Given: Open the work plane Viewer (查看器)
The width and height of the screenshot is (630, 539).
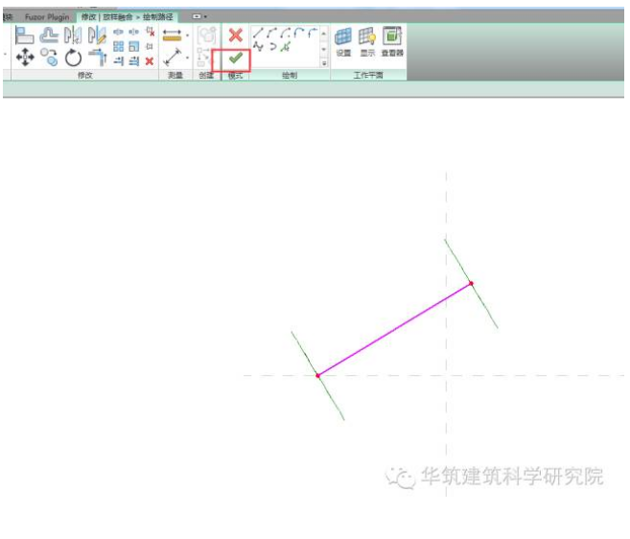Looking at the screenshot, I should (392, 42).
